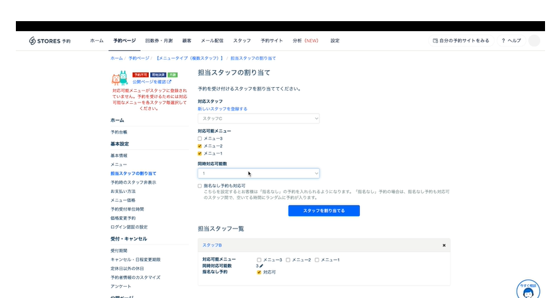549x298 pixels.
Task: Expand the 同時対応可能数 dropdown
Action: coord(259,173)
